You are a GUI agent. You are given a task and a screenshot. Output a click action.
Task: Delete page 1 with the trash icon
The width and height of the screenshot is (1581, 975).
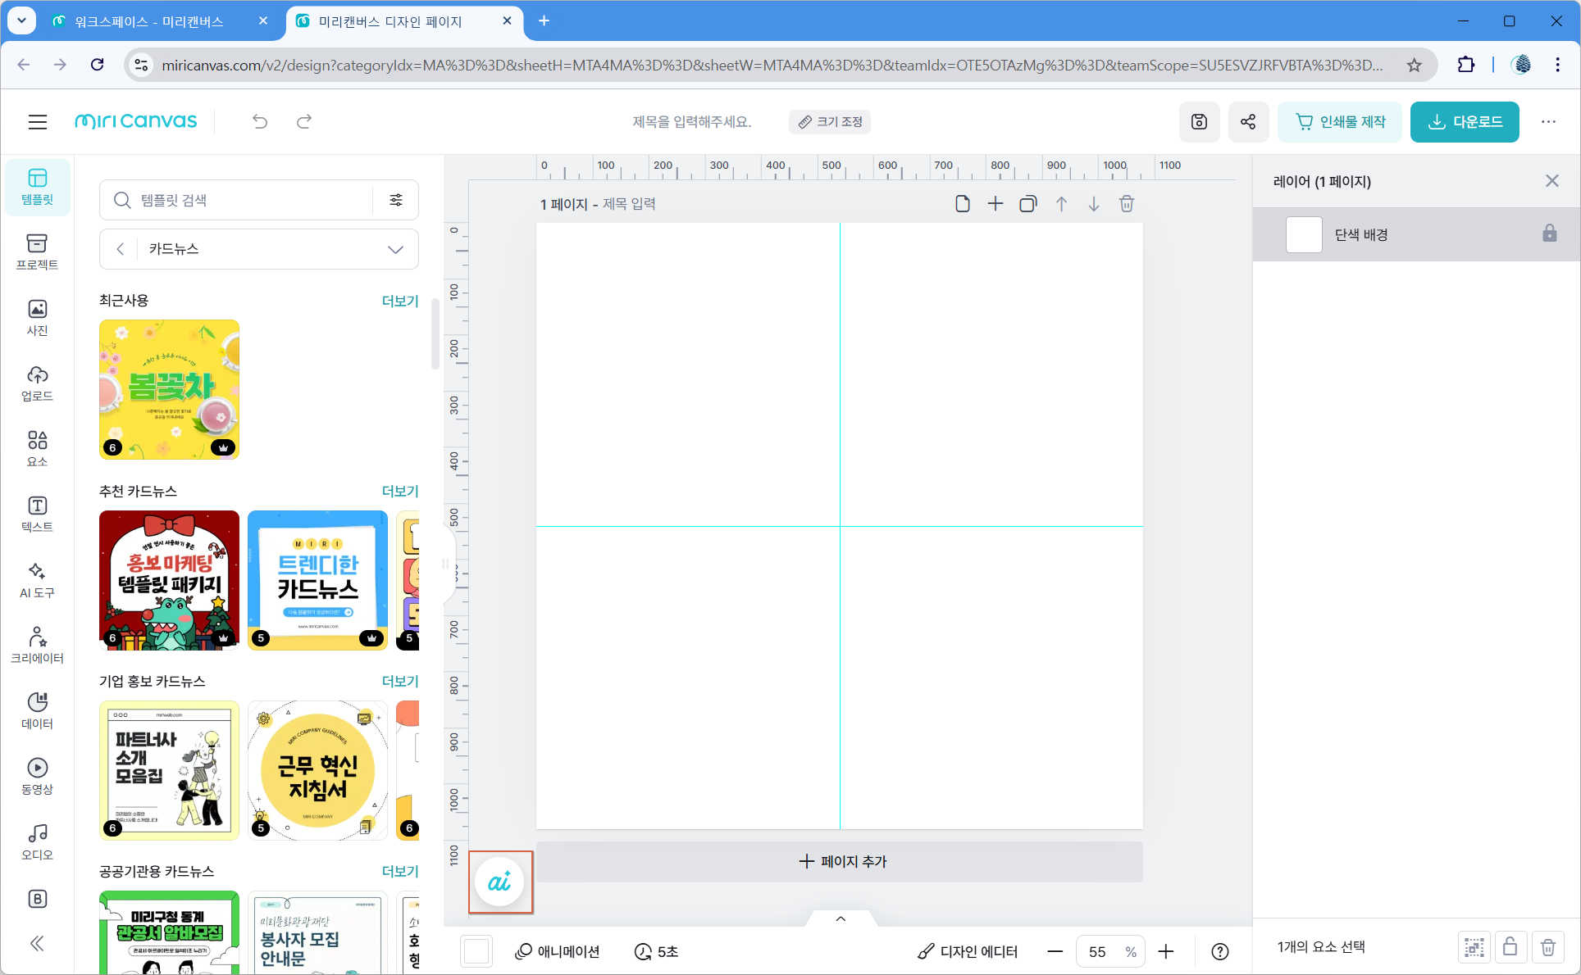[1127, 204]
